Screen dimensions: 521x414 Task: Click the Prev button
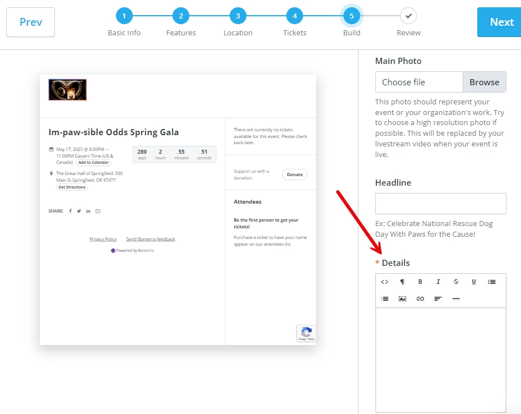pos(31,22)
